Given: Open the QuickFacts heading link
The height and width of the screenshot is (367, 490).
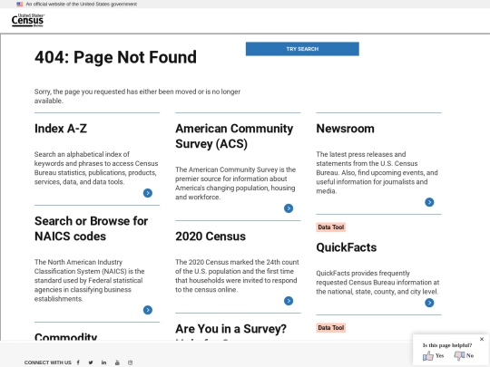Looking at the screenshot, I should pyautogui.click(x=347, y=247).
